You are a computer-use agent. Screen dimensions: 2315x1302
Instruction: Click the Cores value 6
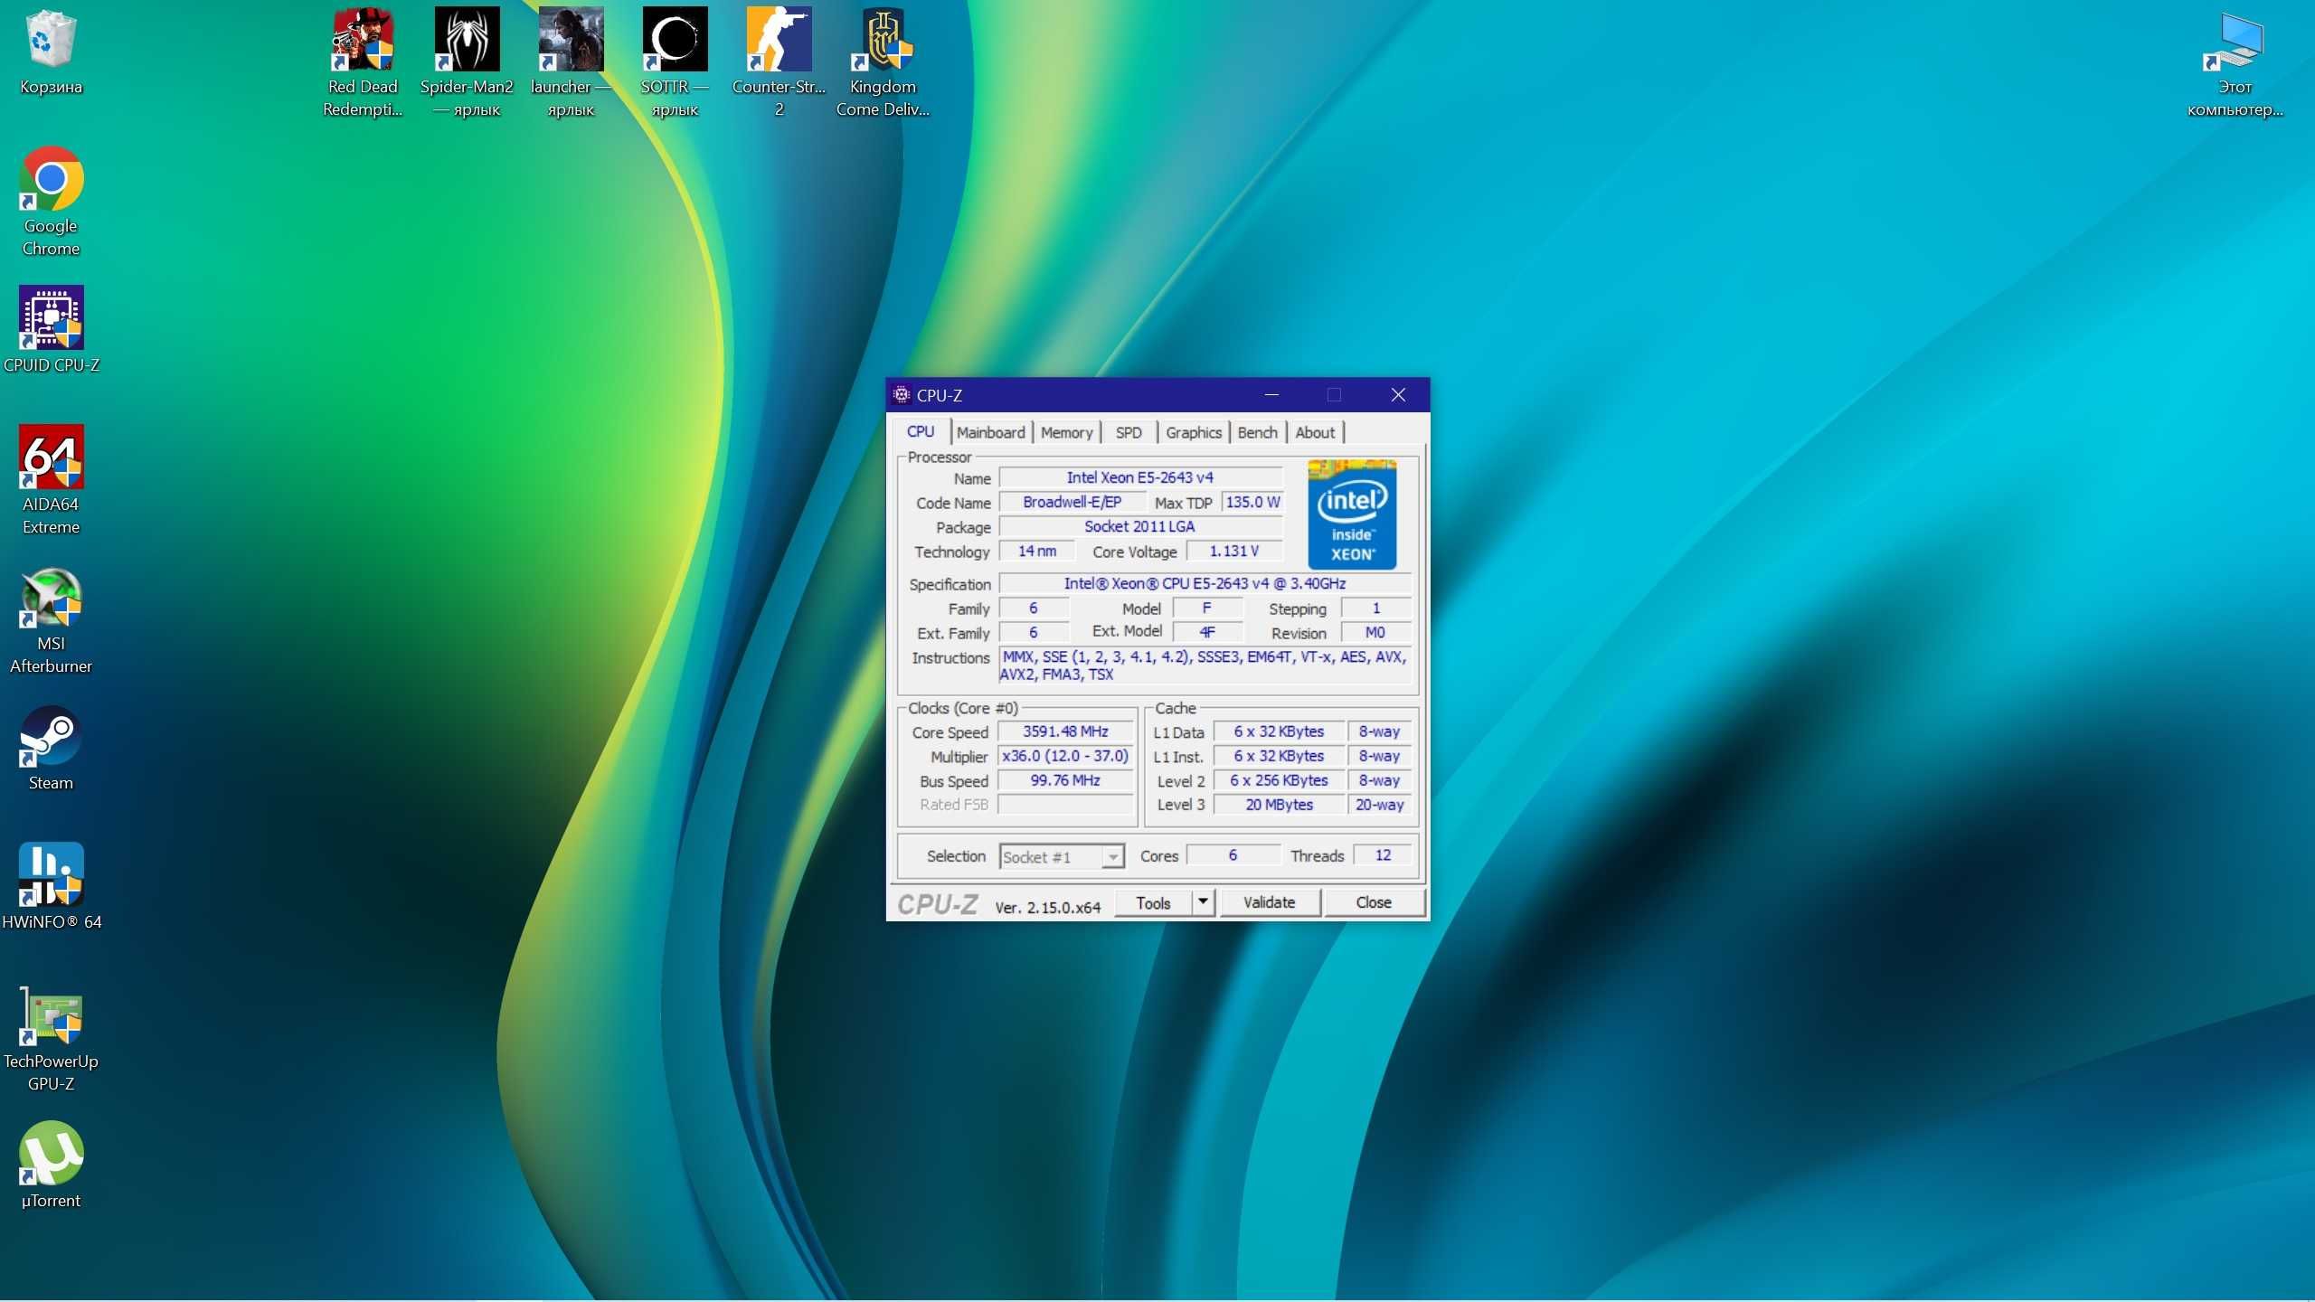tap(1233, 855)
